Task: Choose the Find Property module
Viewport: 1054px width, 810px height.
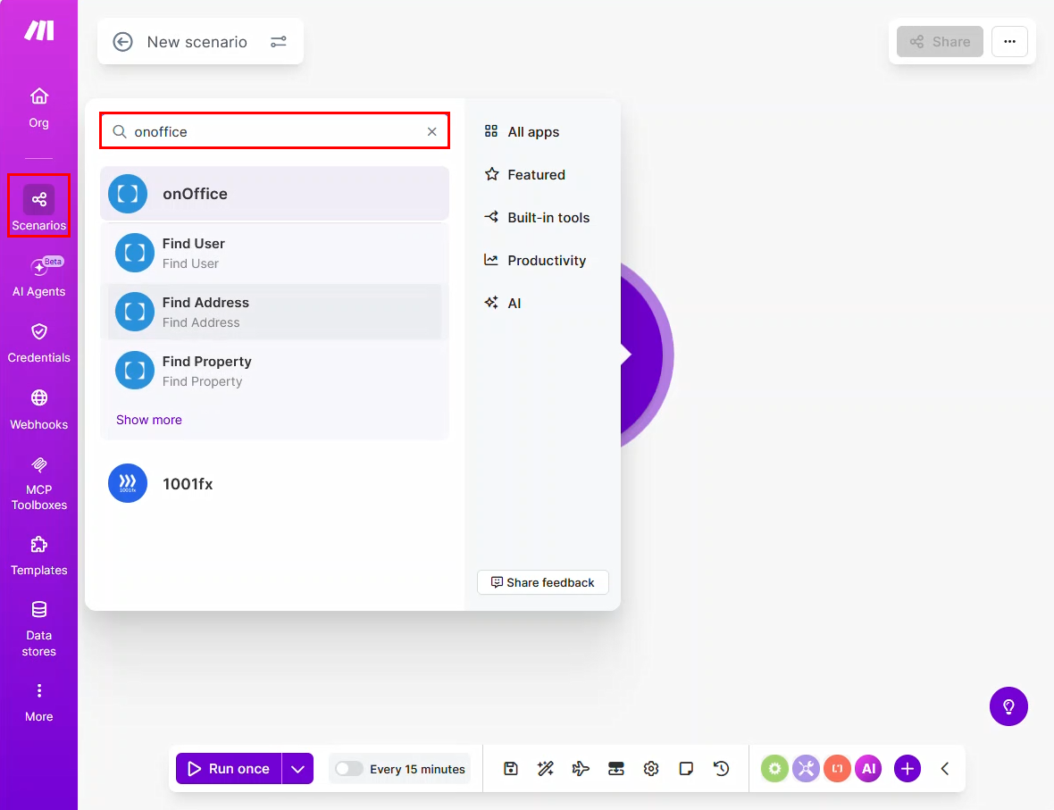Action: (274, 371)
